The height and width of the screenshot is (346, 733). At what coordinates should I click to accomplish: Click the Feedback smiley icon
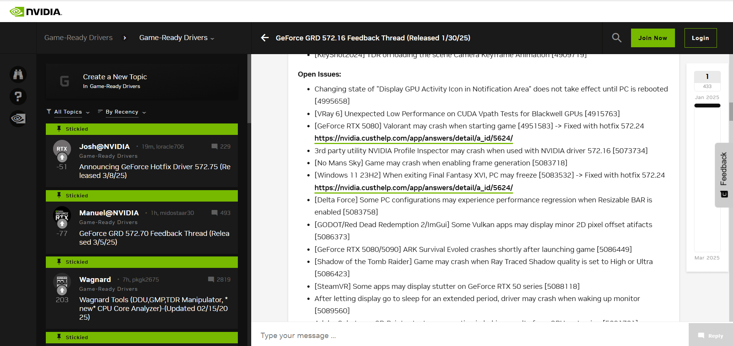tap(724, 194)
